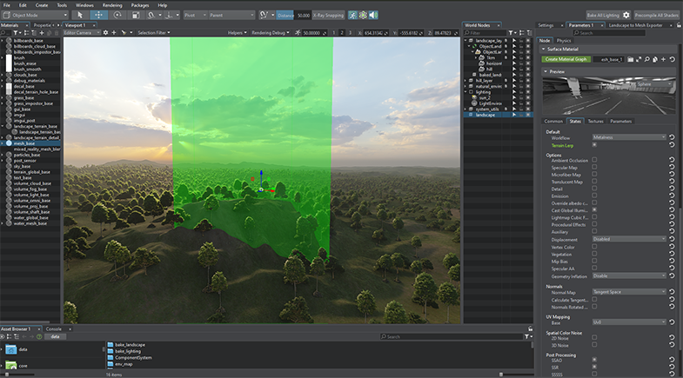683x378 pixels.
Task: Toggle SSAO post processing checkbox
Action: click(x=594, y=360)
